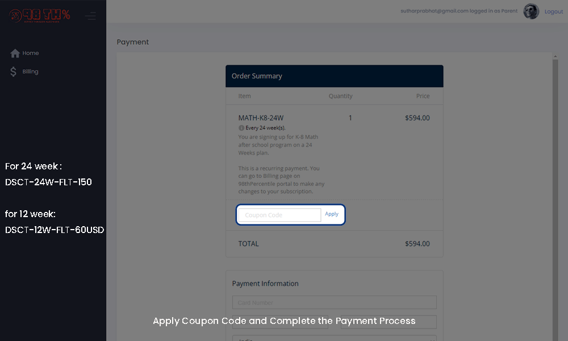
Task: Click the dollar sign Billing icon
Action: (x=14, y=72)
